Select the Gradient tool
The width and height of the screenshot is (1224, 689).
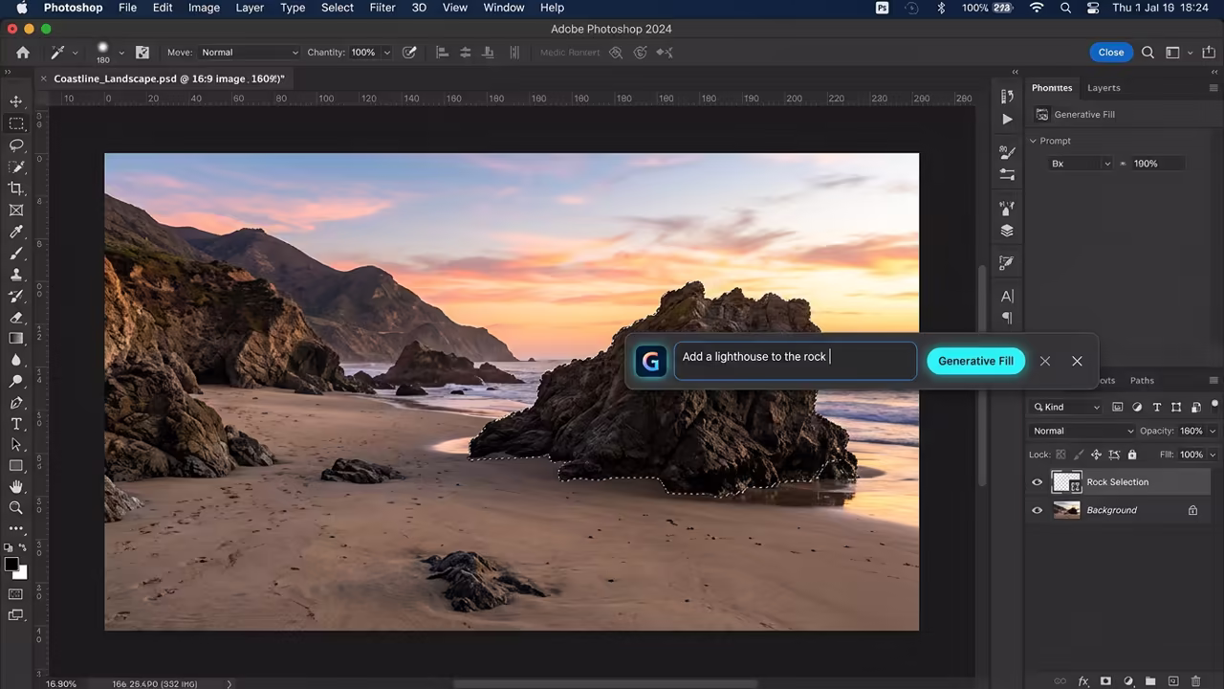tap(16, 339)
